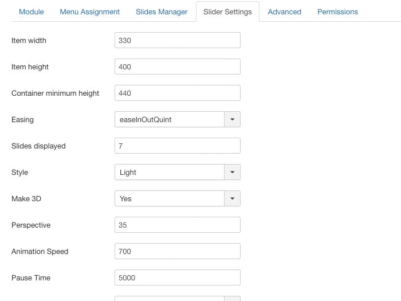
Task: Click the Pause Time field with 5000
Action: pos(177,277)
